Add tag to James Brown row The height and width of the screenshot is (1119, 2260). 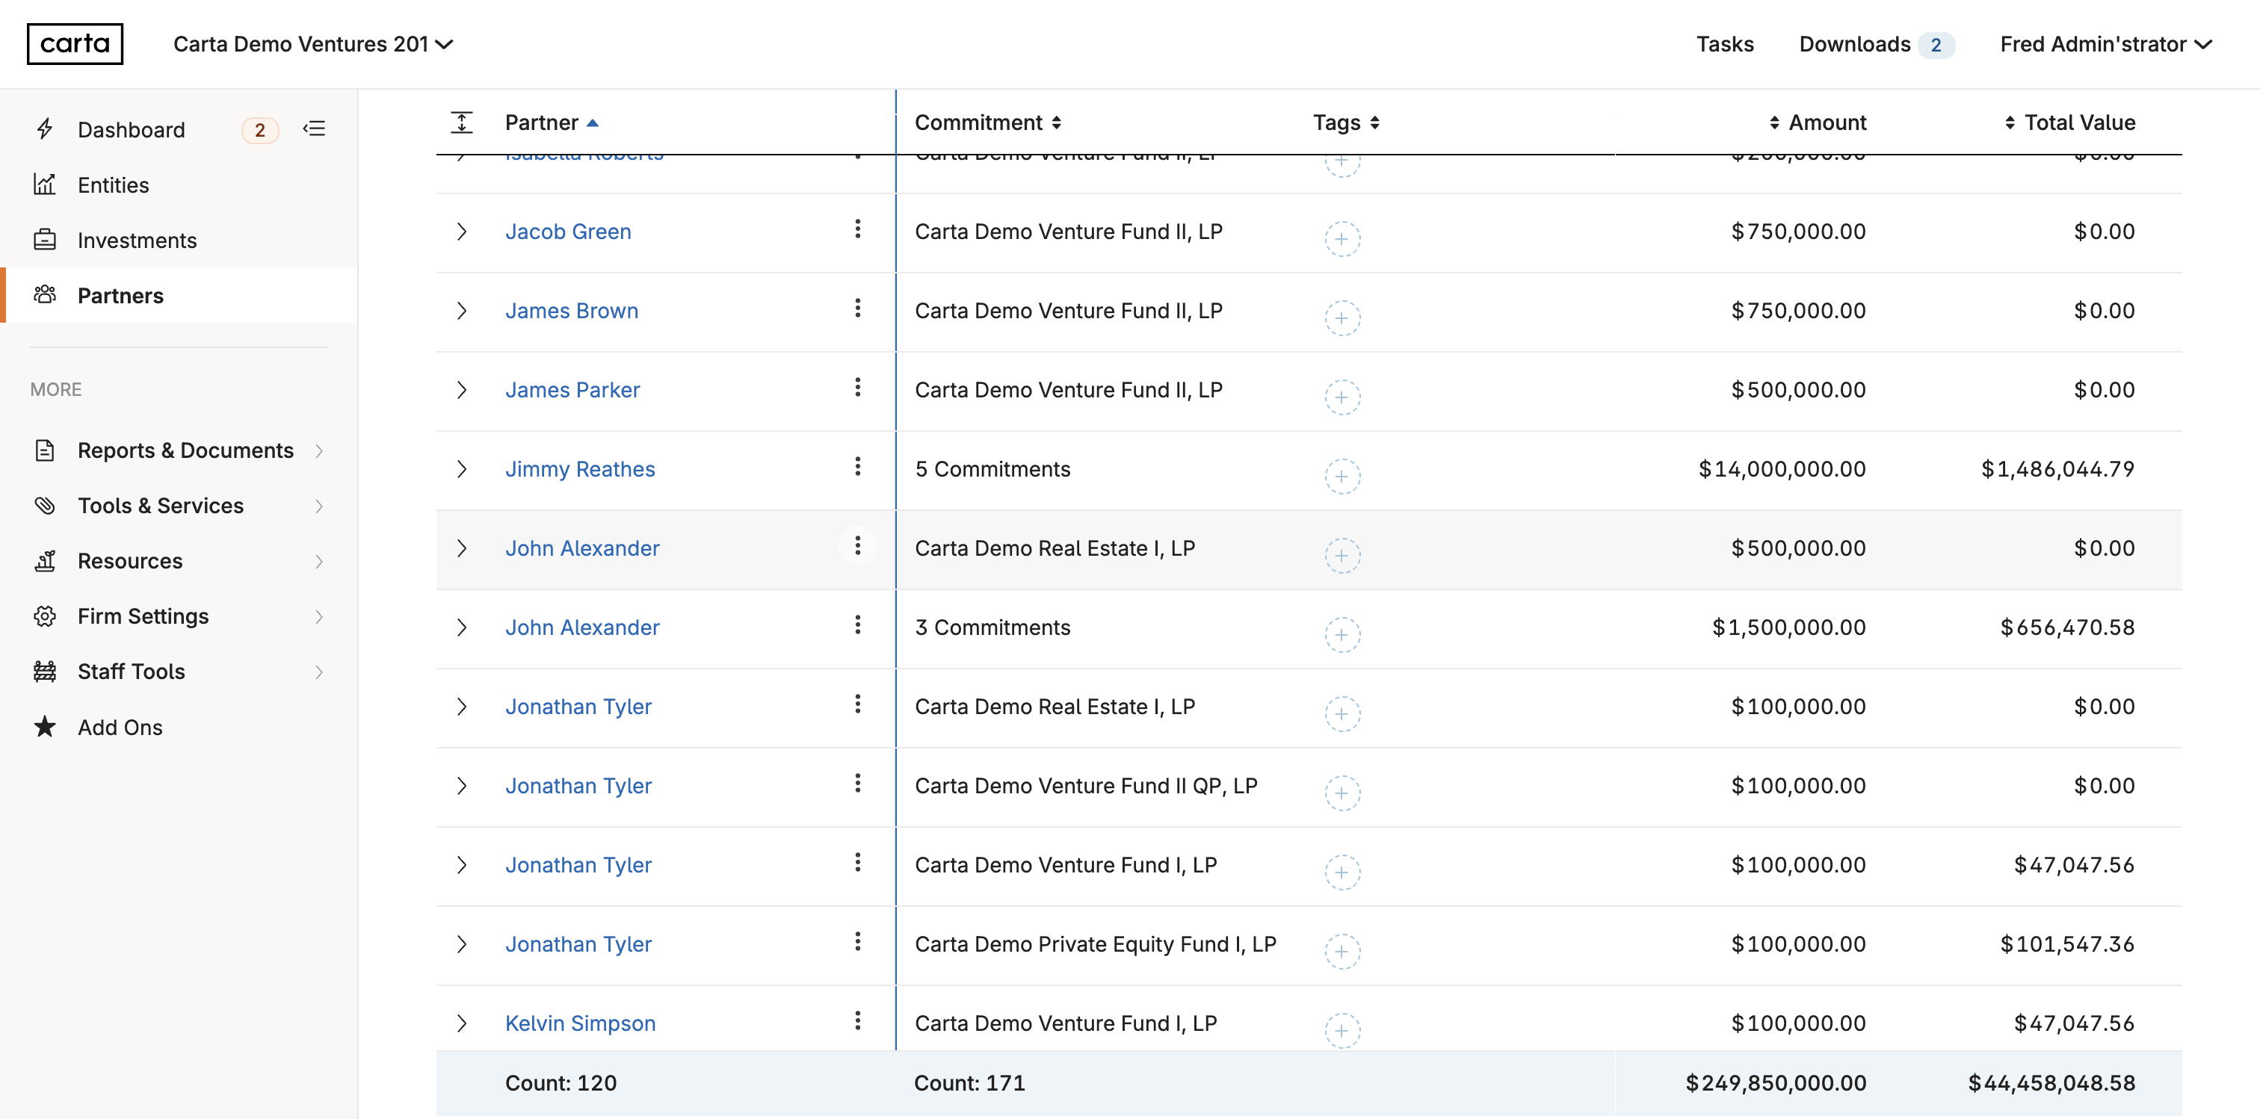pyautogui.click(x=1342, y=317)
